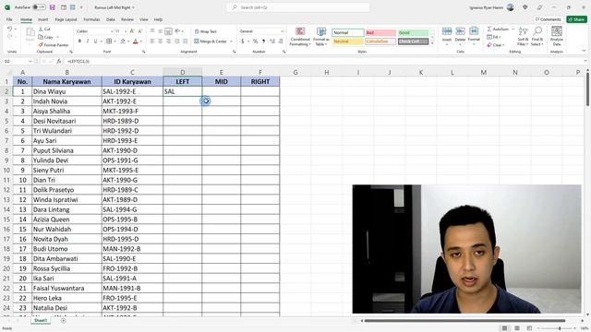Switch to the Page Layout tab
Screen dimensions: 591x332
tap(66, 19)
